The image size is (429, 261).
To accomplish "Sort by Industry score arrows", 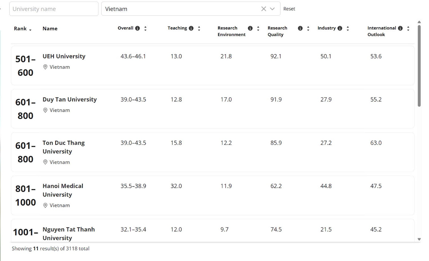I will click(x=348, y=28).
